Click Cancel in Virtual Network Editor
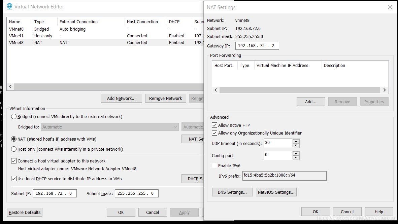This screenshot has width=398, height=224. tap(153, 212)
